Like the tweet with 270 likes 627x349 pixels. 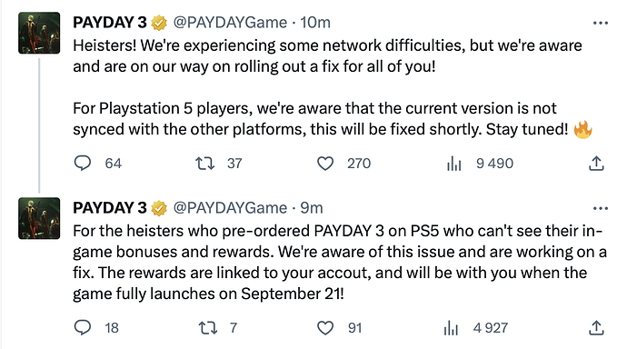(325, 163)
